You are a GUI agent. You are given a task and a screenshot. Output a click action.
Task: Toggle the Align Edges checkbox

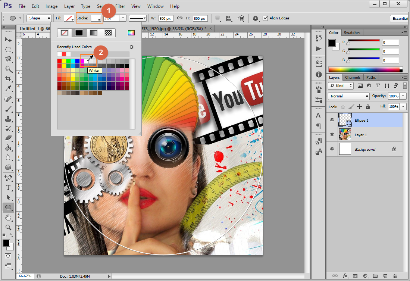click(x=265, y=18)
